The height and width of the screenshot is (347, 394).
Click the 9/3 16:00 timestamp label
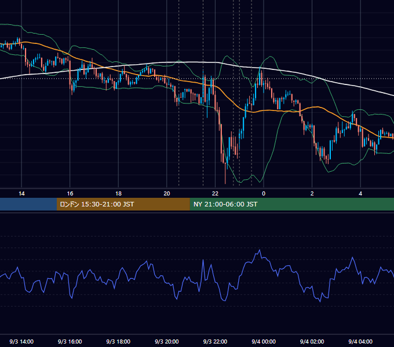click(x=70, y=341)
